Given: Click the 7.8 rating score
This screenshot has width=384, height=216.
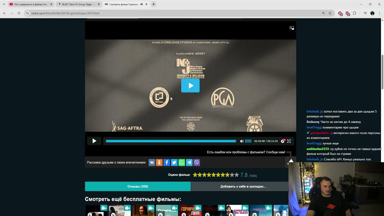Looking at the screenshot, I should 244,175.
